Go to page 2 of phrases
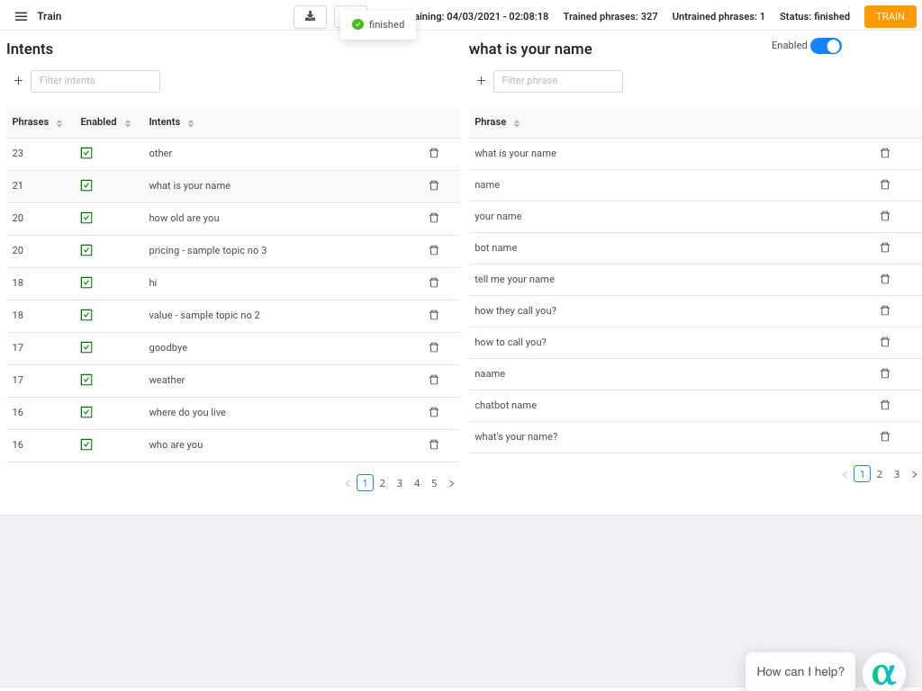The height and width of the screenshot is (691, 922). 880,474
